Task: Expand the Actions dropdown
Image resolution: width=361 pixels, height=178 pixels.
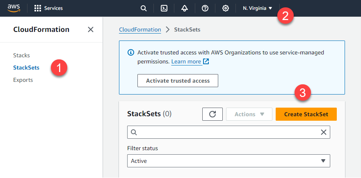Action: coord(249,114)
